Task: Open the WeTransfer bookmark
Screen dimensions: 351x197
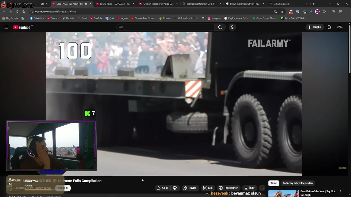Action: click(186, 18)
